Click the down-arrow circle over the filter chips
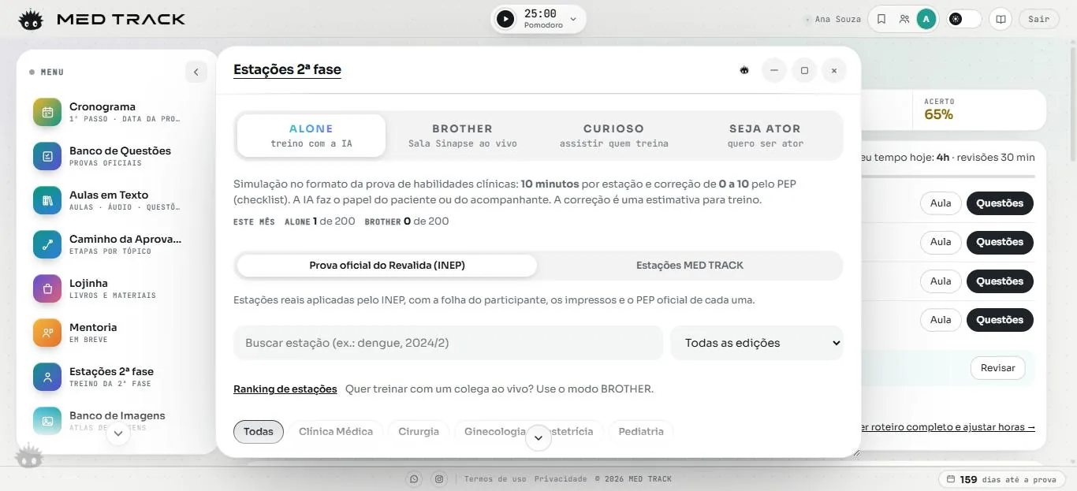The height and width of the screenshot is (491, 1077). (538, 437)
